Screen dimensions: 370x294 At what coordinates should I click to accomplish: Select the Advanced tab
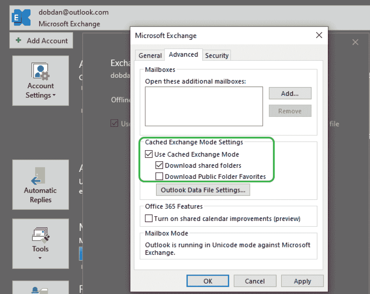click(x=183, y=55)
